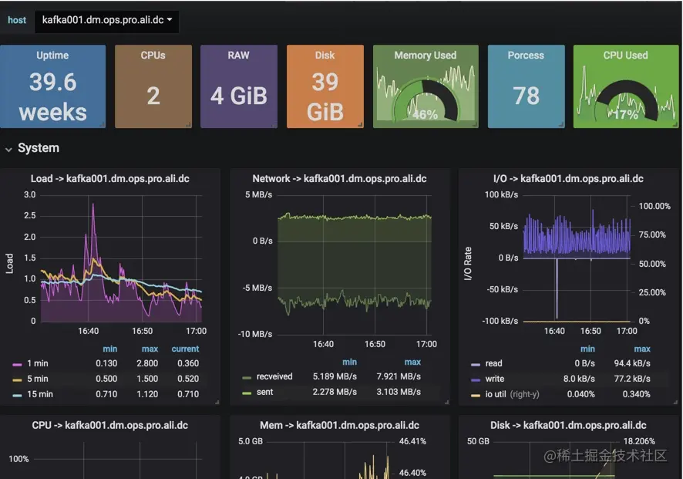Image resolution: width=683 pixels, height=479 pixels.
Task: Click the 39.6 weeks uptime value
Action: pos(52,96)
